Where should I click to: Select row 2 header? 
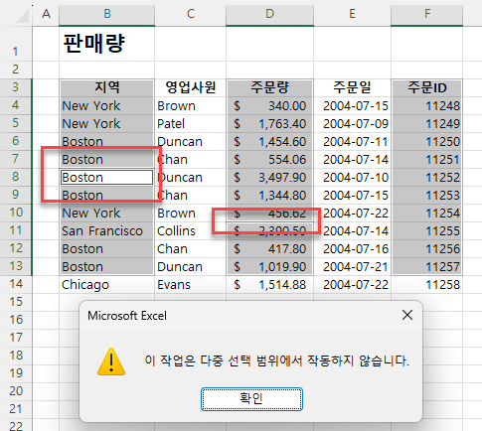[x=16, y=70]
